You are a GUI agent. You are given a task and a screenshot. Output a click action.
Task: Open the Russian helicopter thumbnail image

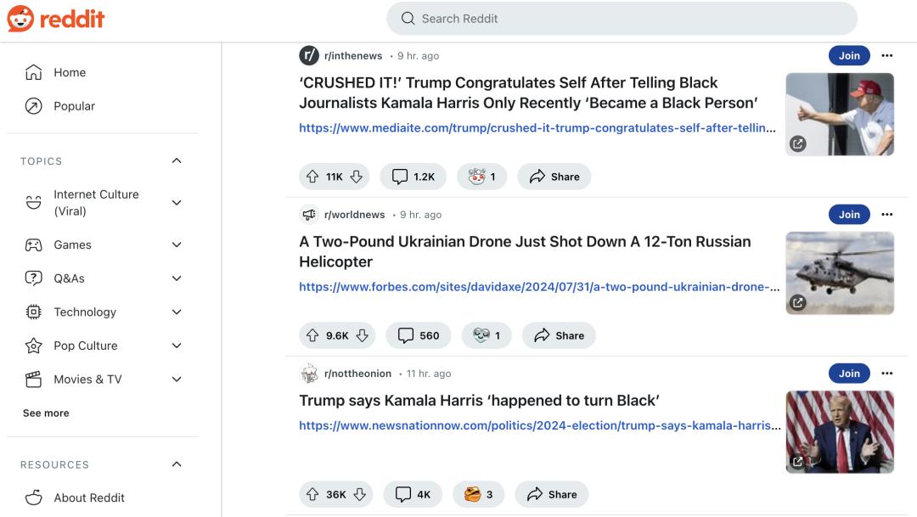point(840,273)
